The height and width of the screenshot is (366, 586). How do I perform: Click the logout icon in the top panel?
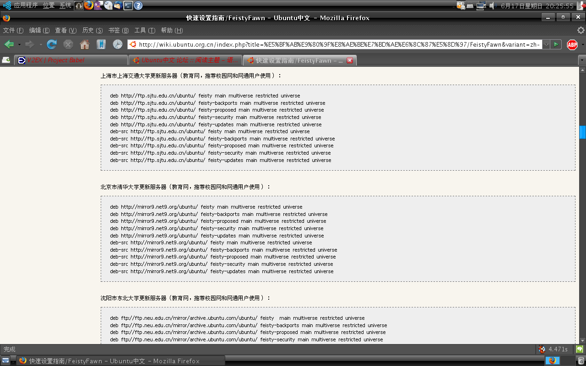click(x=581, y=5)
